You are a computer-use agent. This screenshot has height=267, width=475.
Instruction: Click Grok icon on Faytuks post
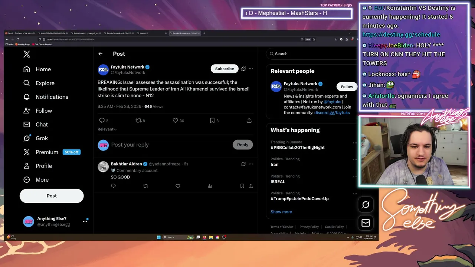coord(243,69)
